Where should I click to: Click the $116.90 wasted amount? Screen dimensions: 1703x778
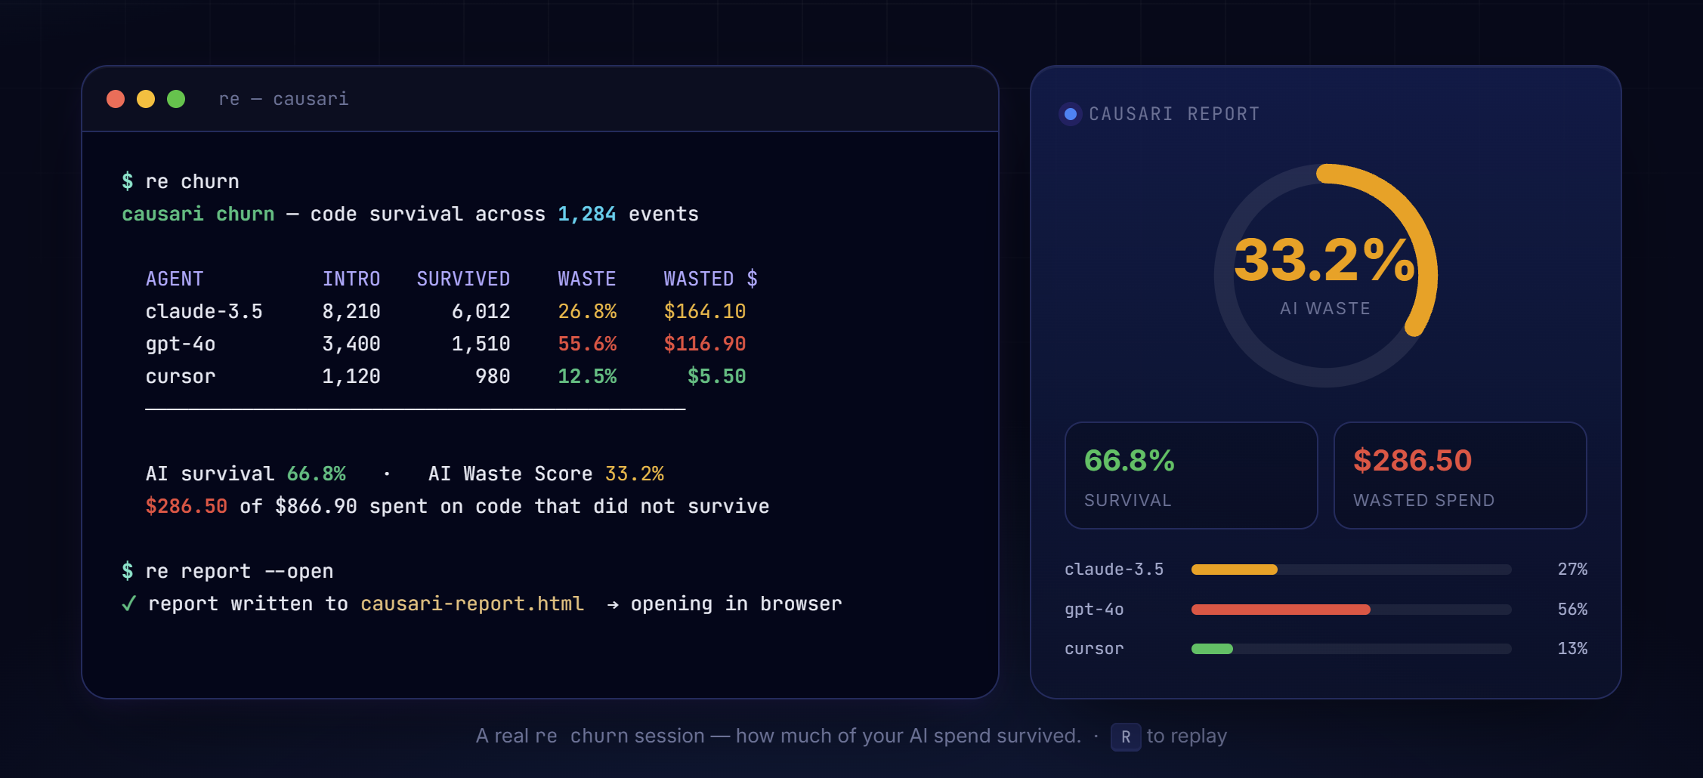click(x=705, y=344)
